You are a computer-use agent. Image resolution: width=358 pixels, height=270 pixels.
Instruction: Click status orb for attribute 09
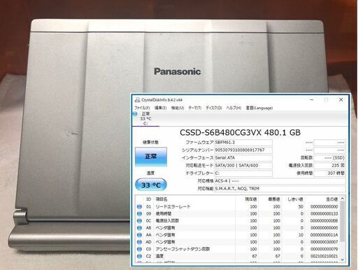point(139,214)
